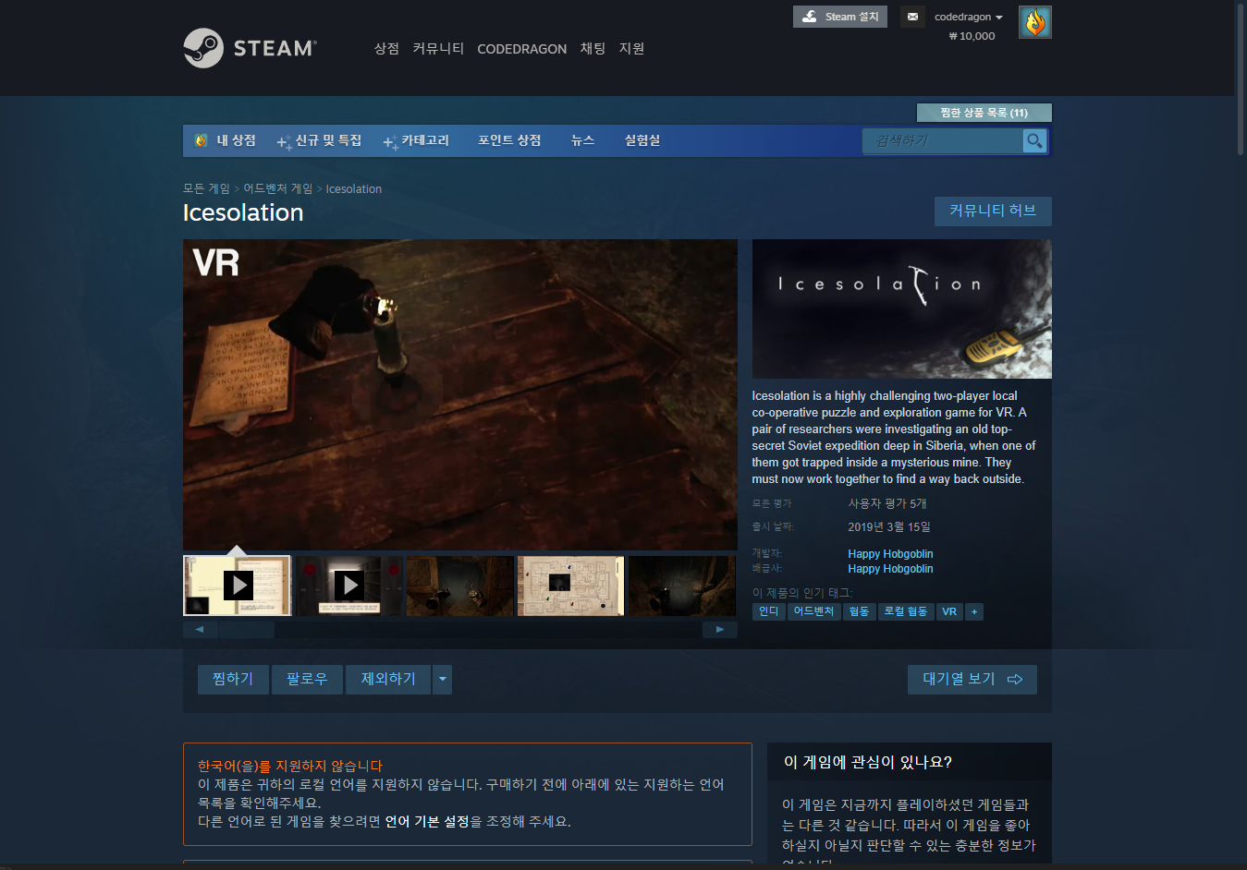Open 채팅 in top navigation

(x=593, y=48)
